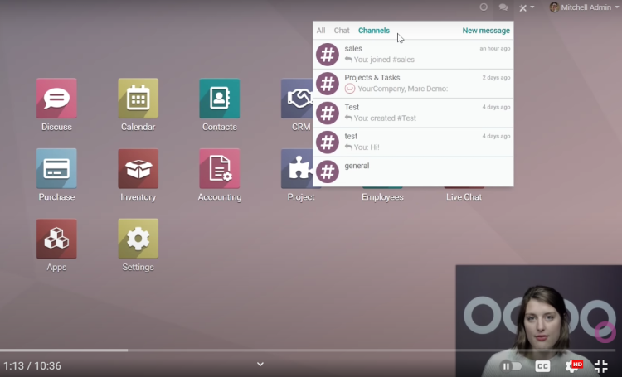Expand the chevron below the video
The image size is (622, 377).
(260, 365)
